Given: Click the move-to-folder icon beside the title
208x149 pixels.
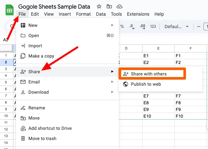Looking at the screenshot, I should pyautogui.click(x=109, y=6).
